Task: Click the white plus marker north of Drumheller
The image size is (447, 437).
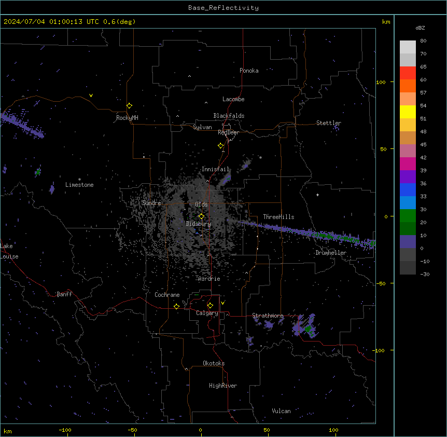Action: [317, 195]
